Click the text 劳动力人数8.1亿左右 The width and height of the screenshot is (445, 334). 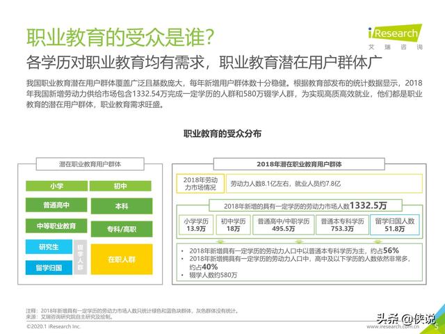pyautogui.click(x=260, y=184)
